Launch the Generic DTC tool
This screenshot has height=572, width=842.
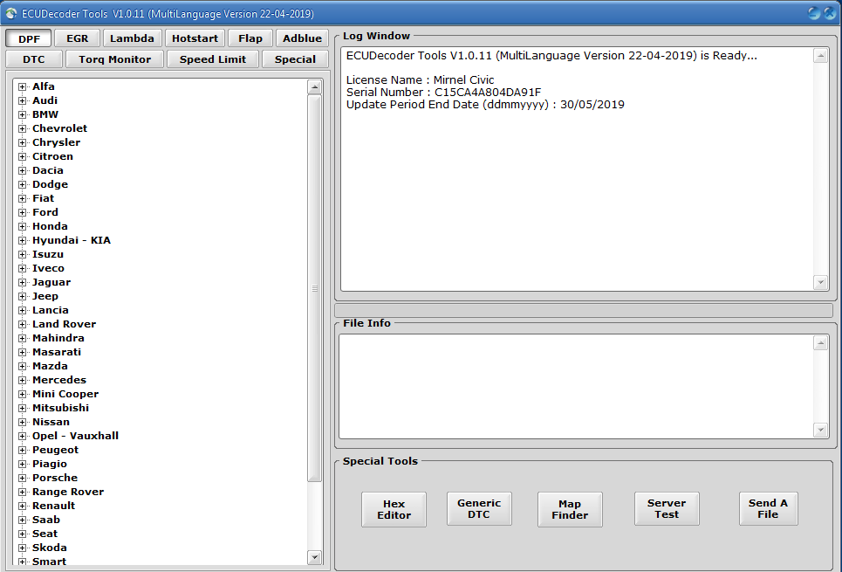[479, 508]
